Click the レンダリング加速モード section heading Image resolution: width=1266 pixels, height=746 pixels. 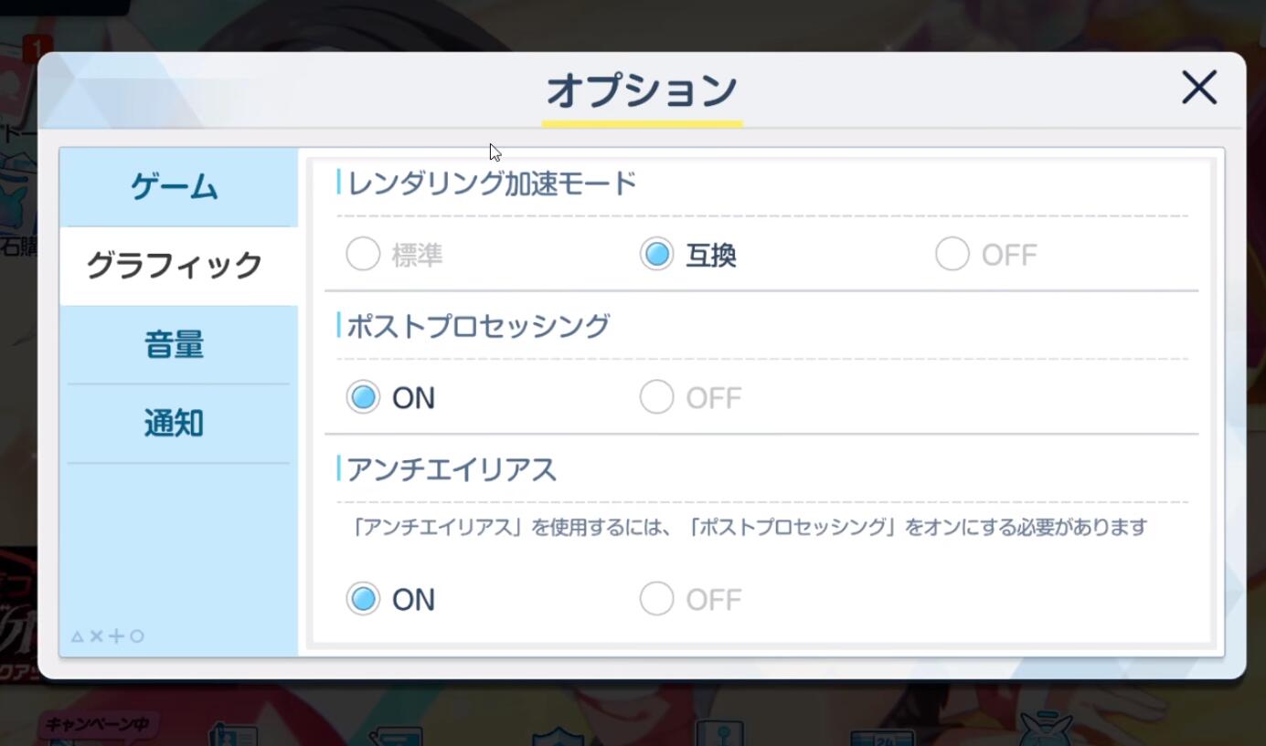click(492, 184)
